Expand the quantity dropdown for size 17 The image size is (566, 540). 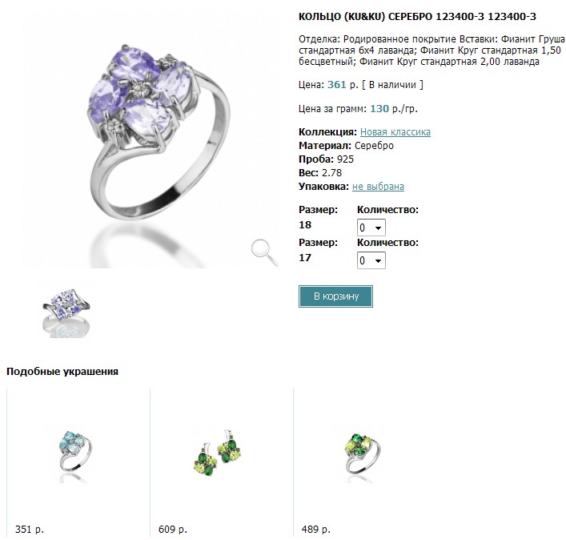tap(371, 260)
